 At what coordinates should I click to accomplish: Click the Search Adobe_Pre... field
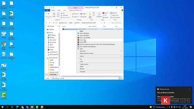point(115,23)
